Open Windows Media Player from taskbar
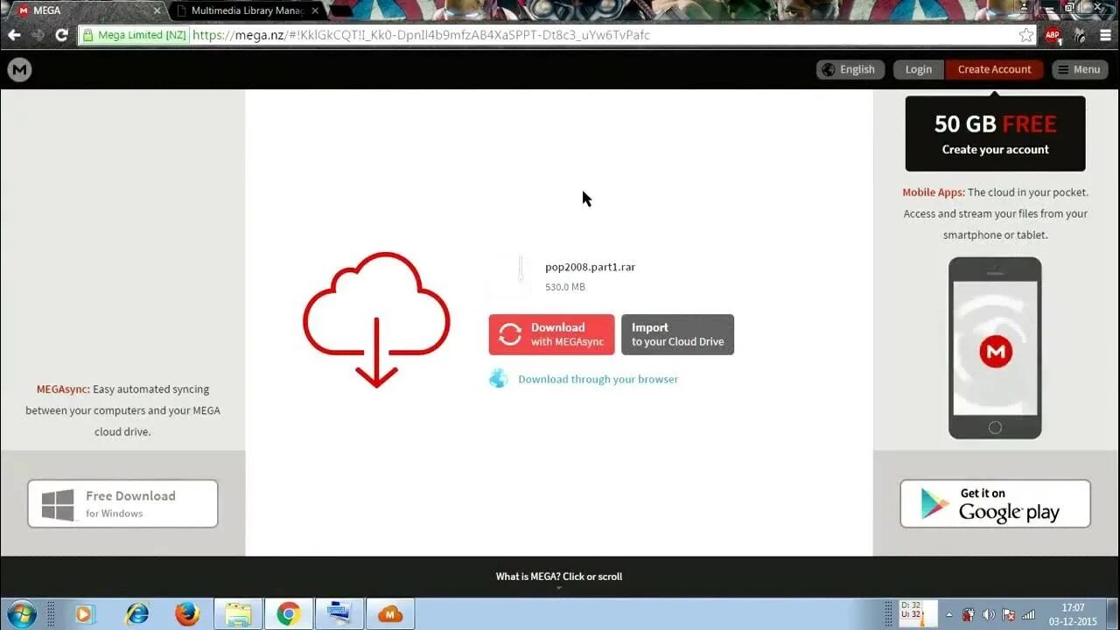Image resolution: width=1120 pixels, height=630 pixels. click(84, 614)
